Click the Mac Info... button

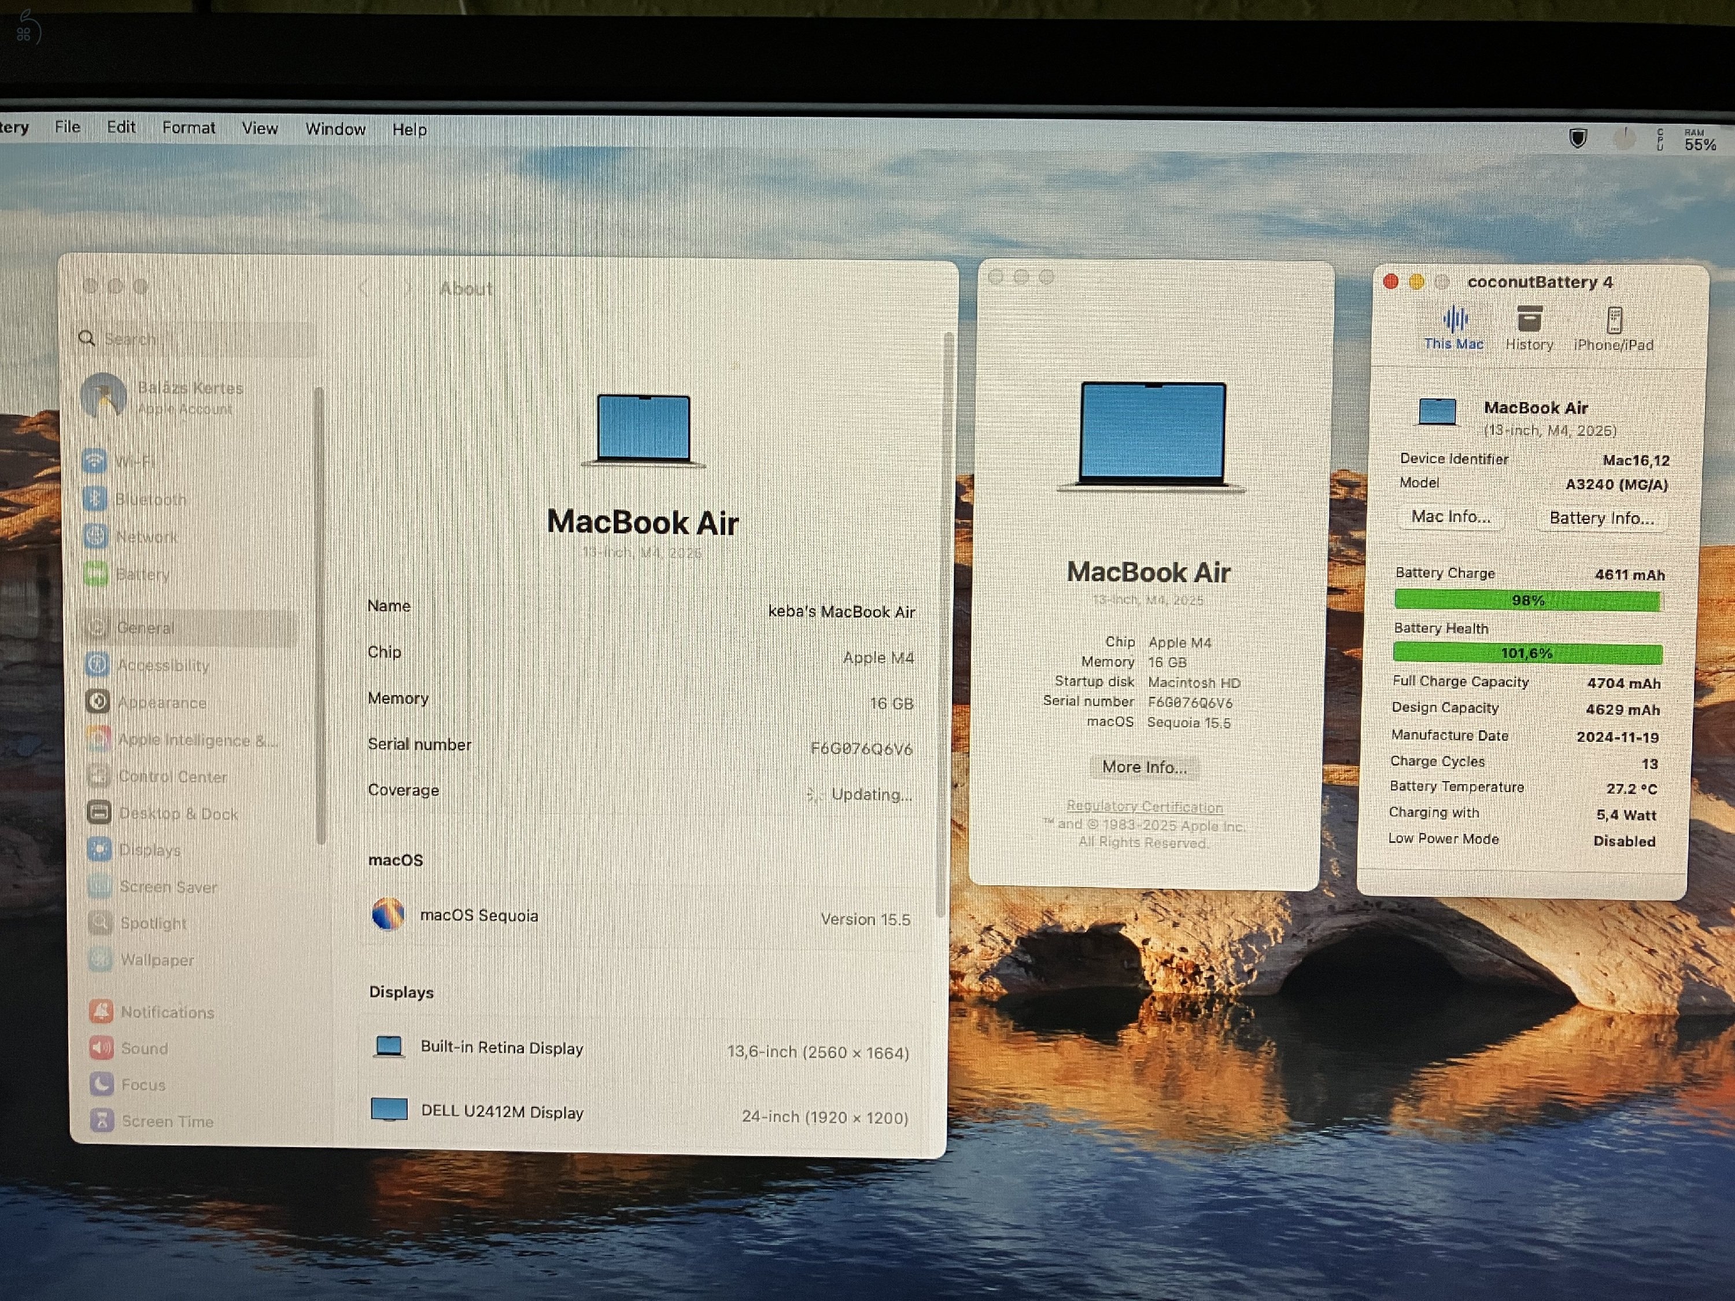tap(1450, 517)
